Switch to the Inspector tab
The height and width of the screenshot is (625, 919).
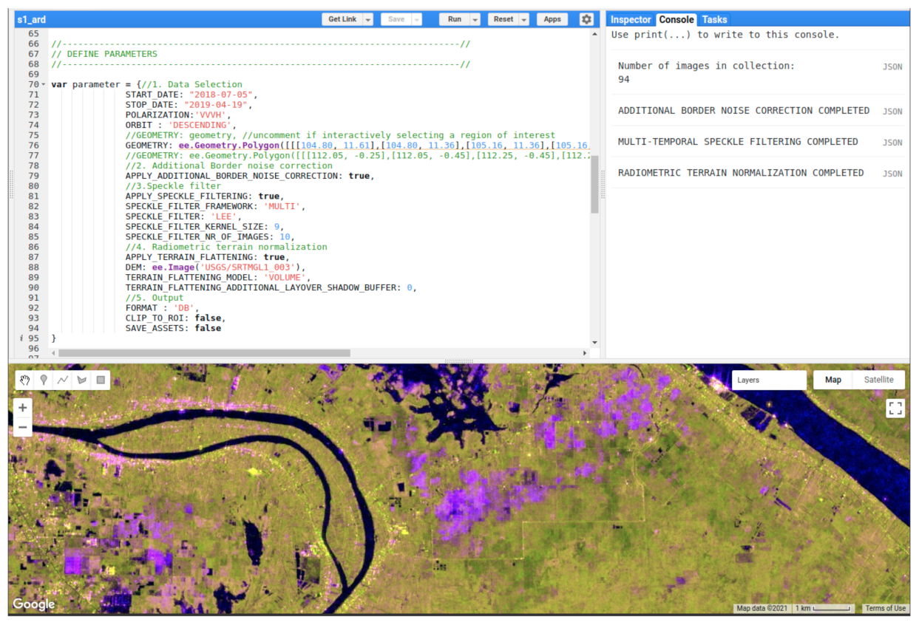(630, 19)
